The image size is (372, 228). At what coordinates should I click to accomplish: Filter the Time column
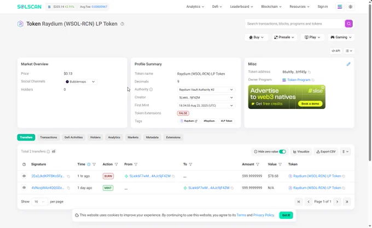(x=94, y=164)
